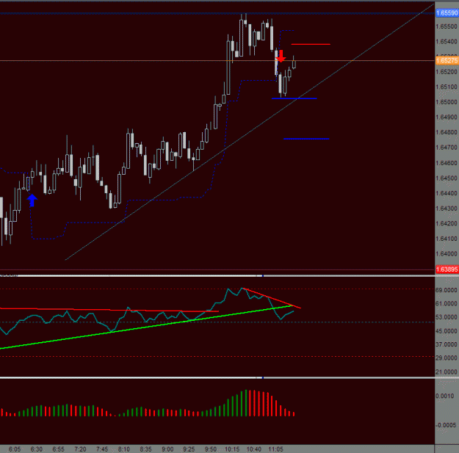Click the 37.0000 oscillator scale label
The image size is (459, 453).
click(x=447, y=344)
